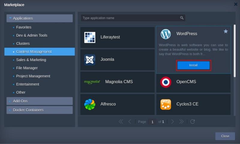Select the Liferaytest label
Image resolution: width=240 pixels, height=144 pixels.
110,37
